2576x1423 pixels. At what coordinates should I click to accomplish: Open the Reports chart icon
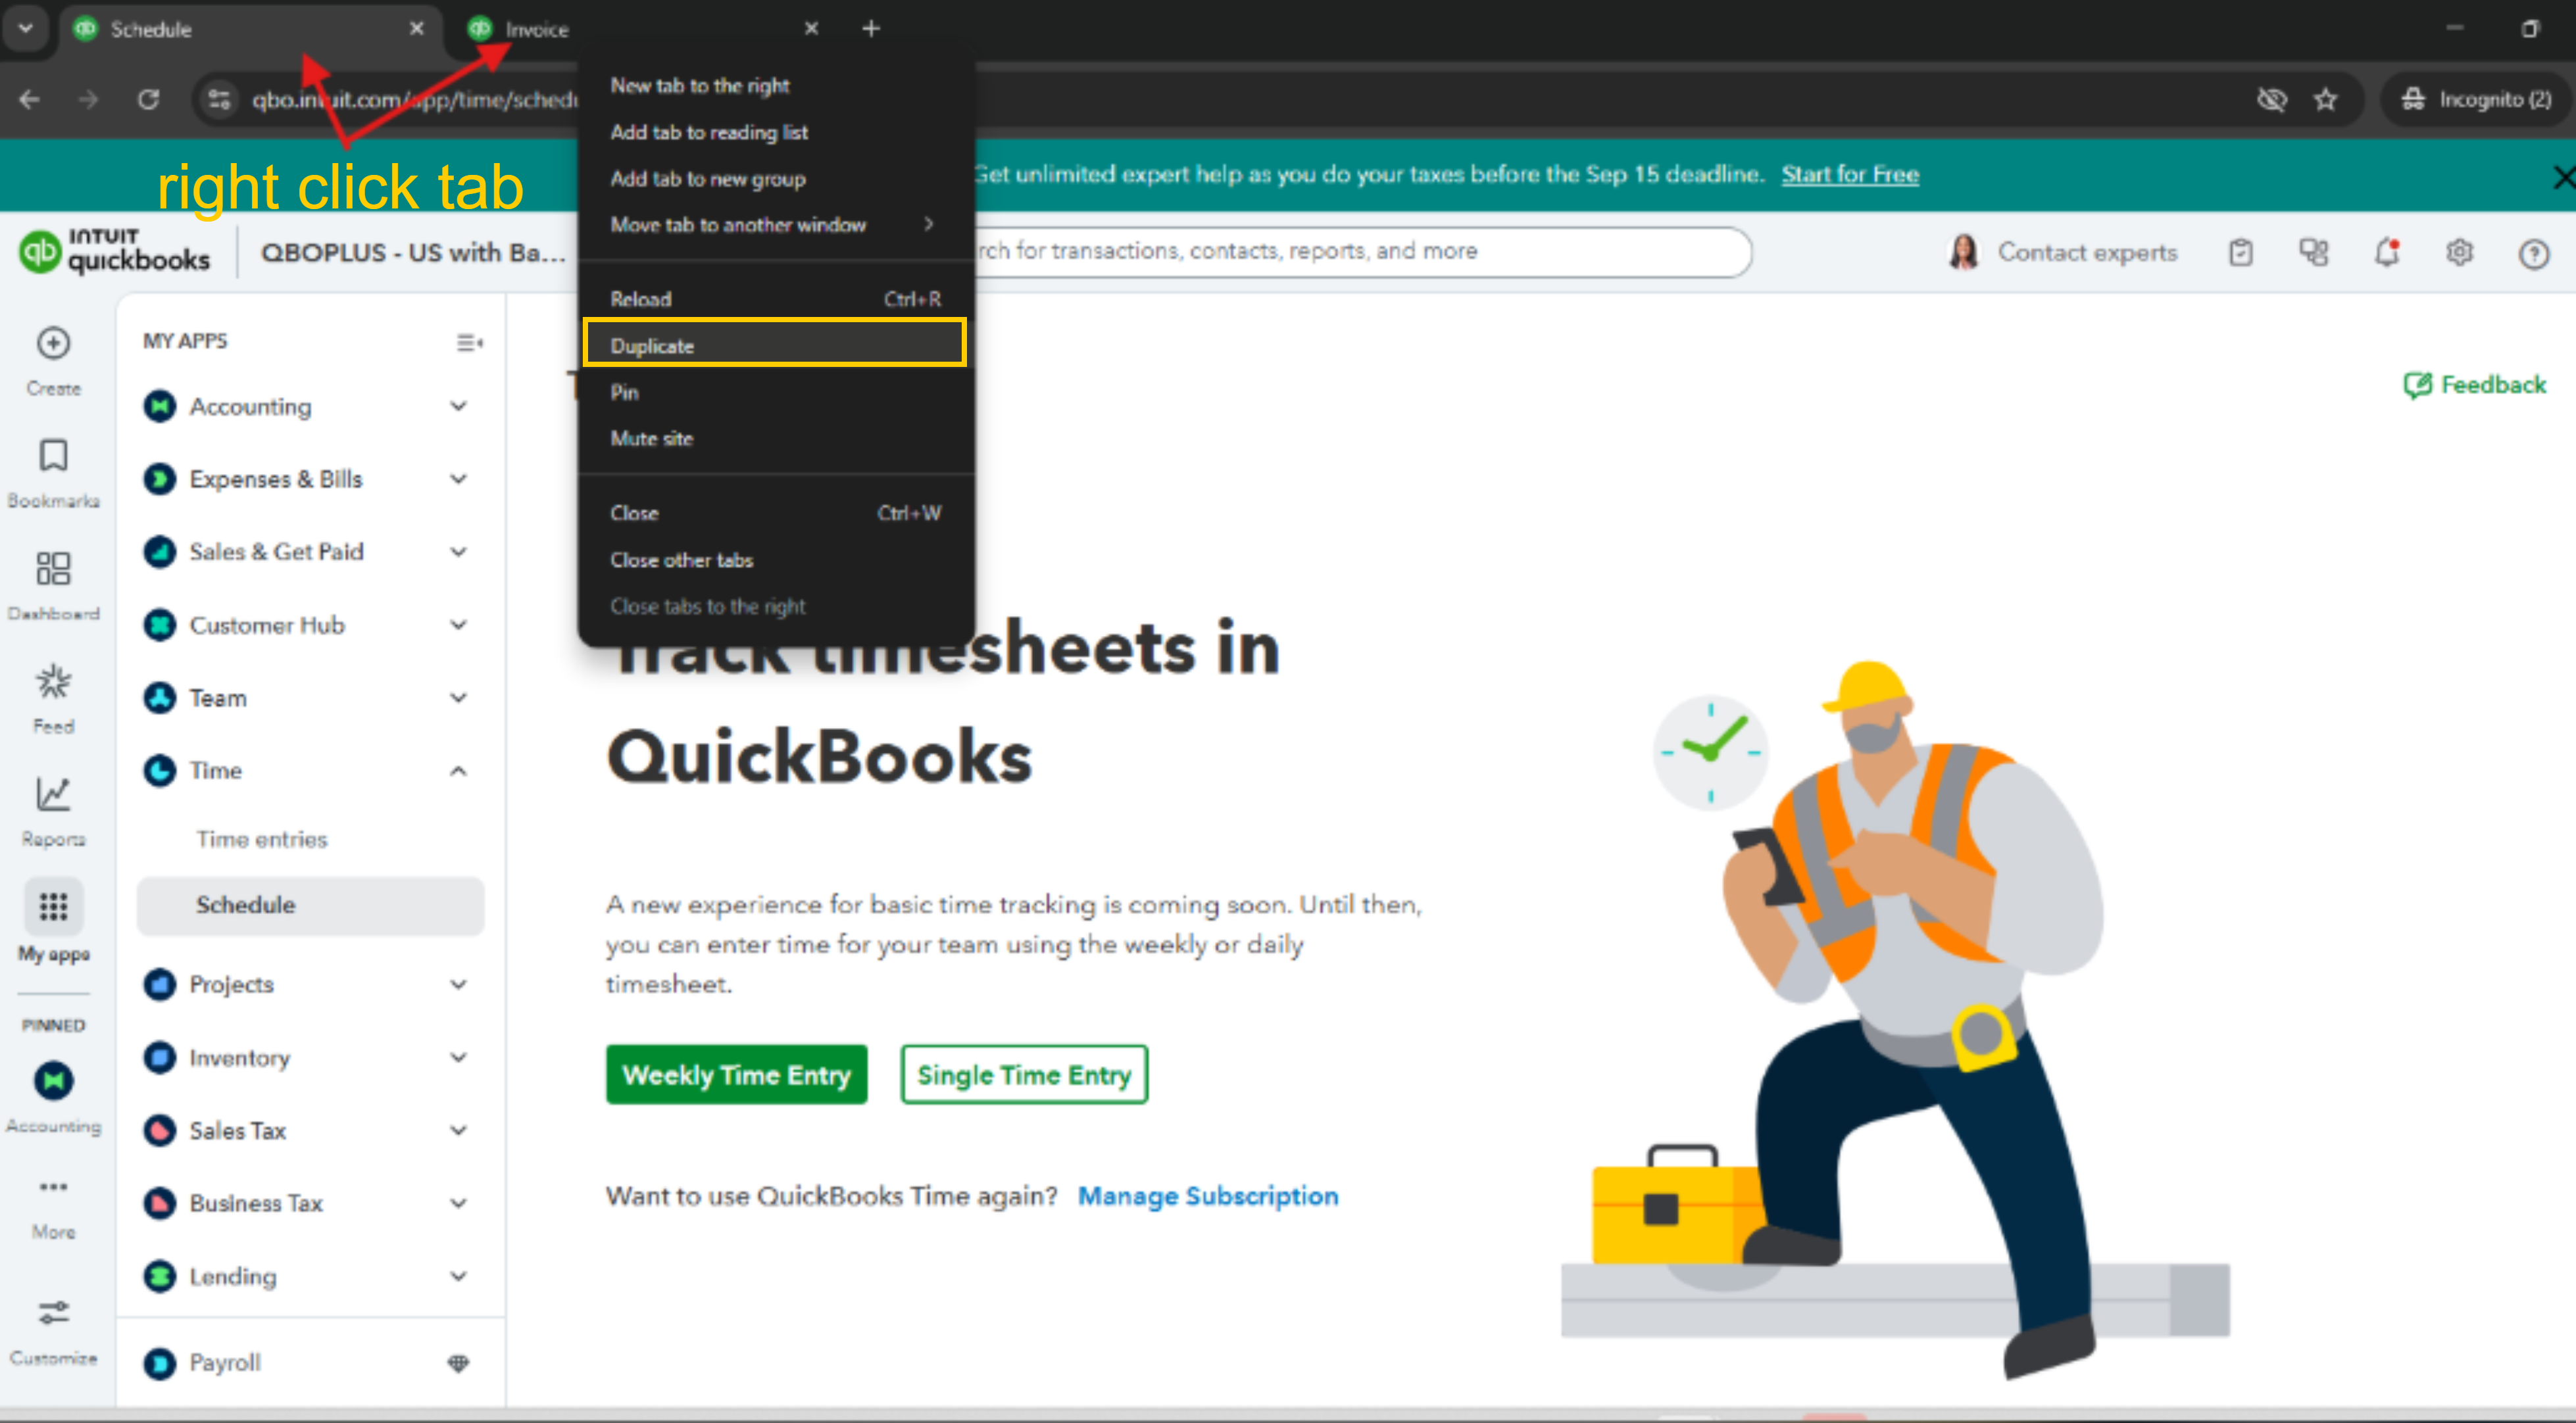coord(53,796)
